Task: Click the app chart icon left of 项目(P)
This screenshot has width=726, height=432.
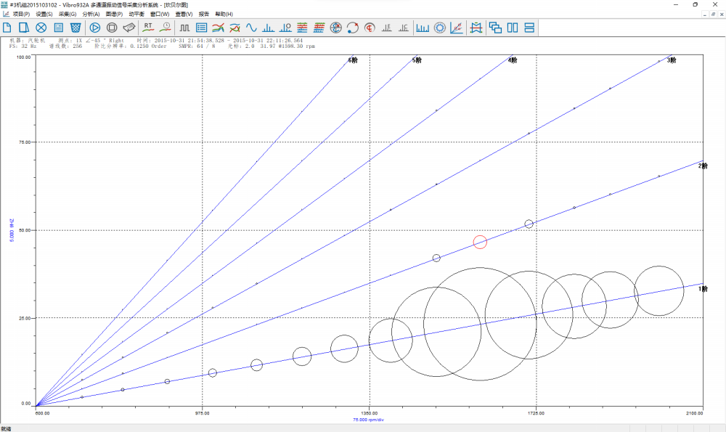Action: [6, 15]
